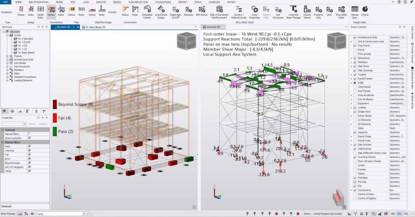Expand the Isolated Foundations tree node

(7, 77)
